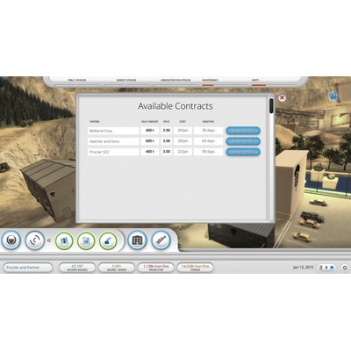Image resolution: width=351 pixels, height=351 pixels.
Task: Open the contracts menu with C icon
Action: pyautogui.click(x=35, y=240)
